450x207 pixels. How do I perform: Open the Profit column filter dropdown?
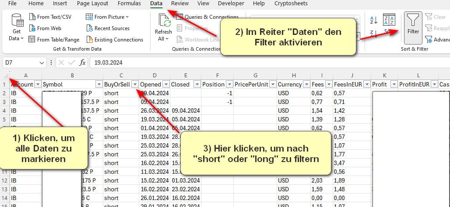394,84
